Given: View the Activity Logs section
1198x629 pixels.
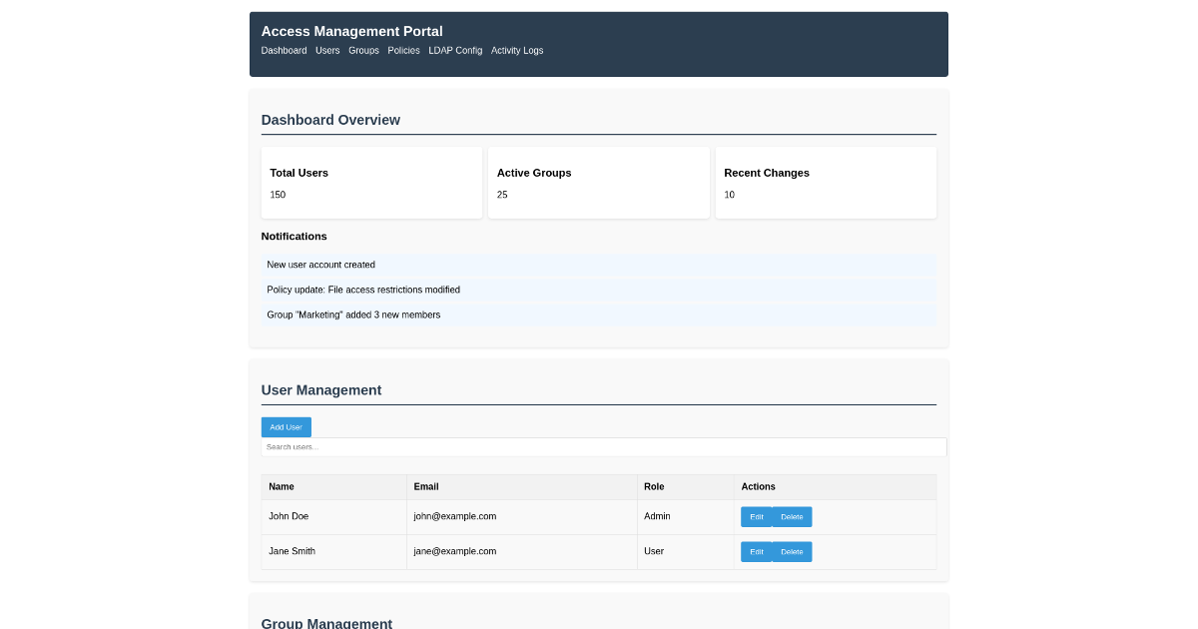Looking at the screenshot, I should pyautogui.click(x=517, y=50).
